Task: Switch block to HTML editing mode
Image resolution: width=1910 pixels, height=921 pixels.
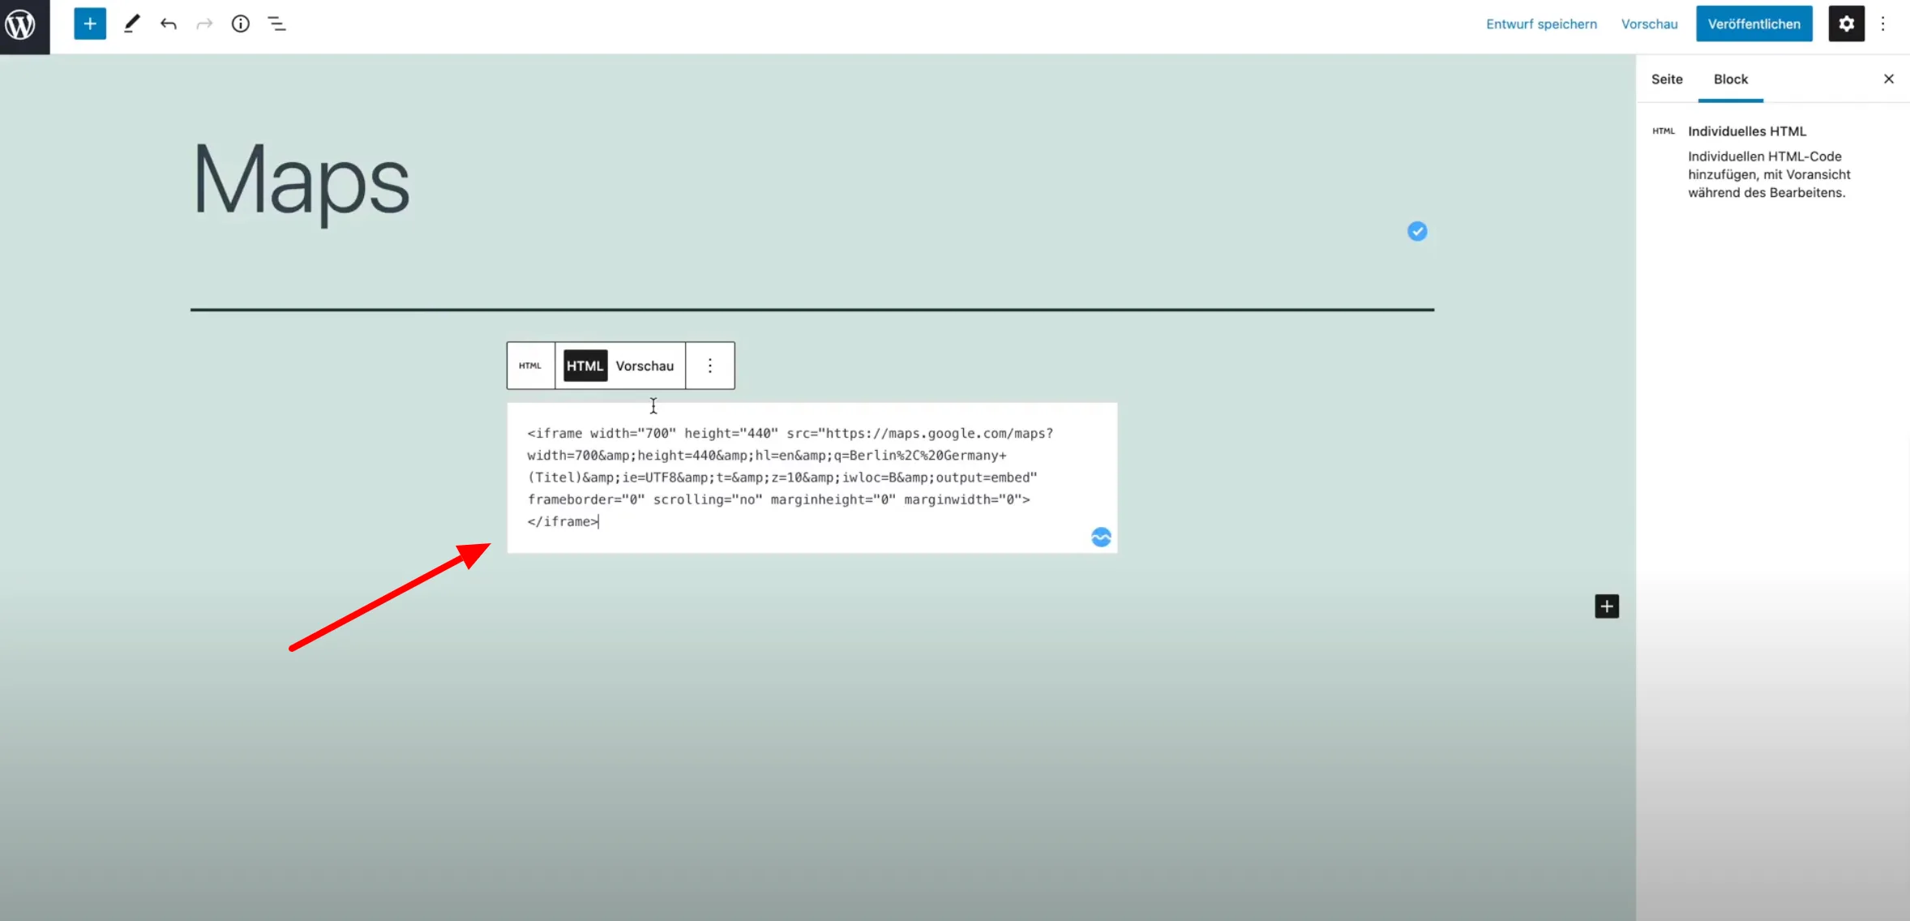Action: click(585, 366)
